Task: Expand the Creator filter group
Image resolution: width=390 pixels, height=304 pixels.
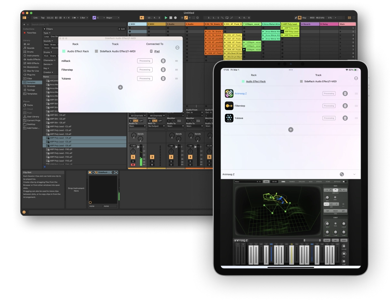Action: pos(48,72)
